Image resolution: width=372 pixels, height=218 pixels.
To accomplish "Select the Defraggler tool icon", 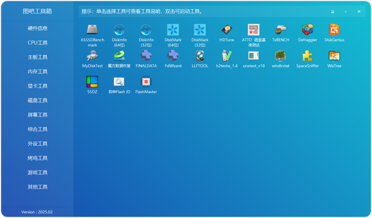I will 308,30.
